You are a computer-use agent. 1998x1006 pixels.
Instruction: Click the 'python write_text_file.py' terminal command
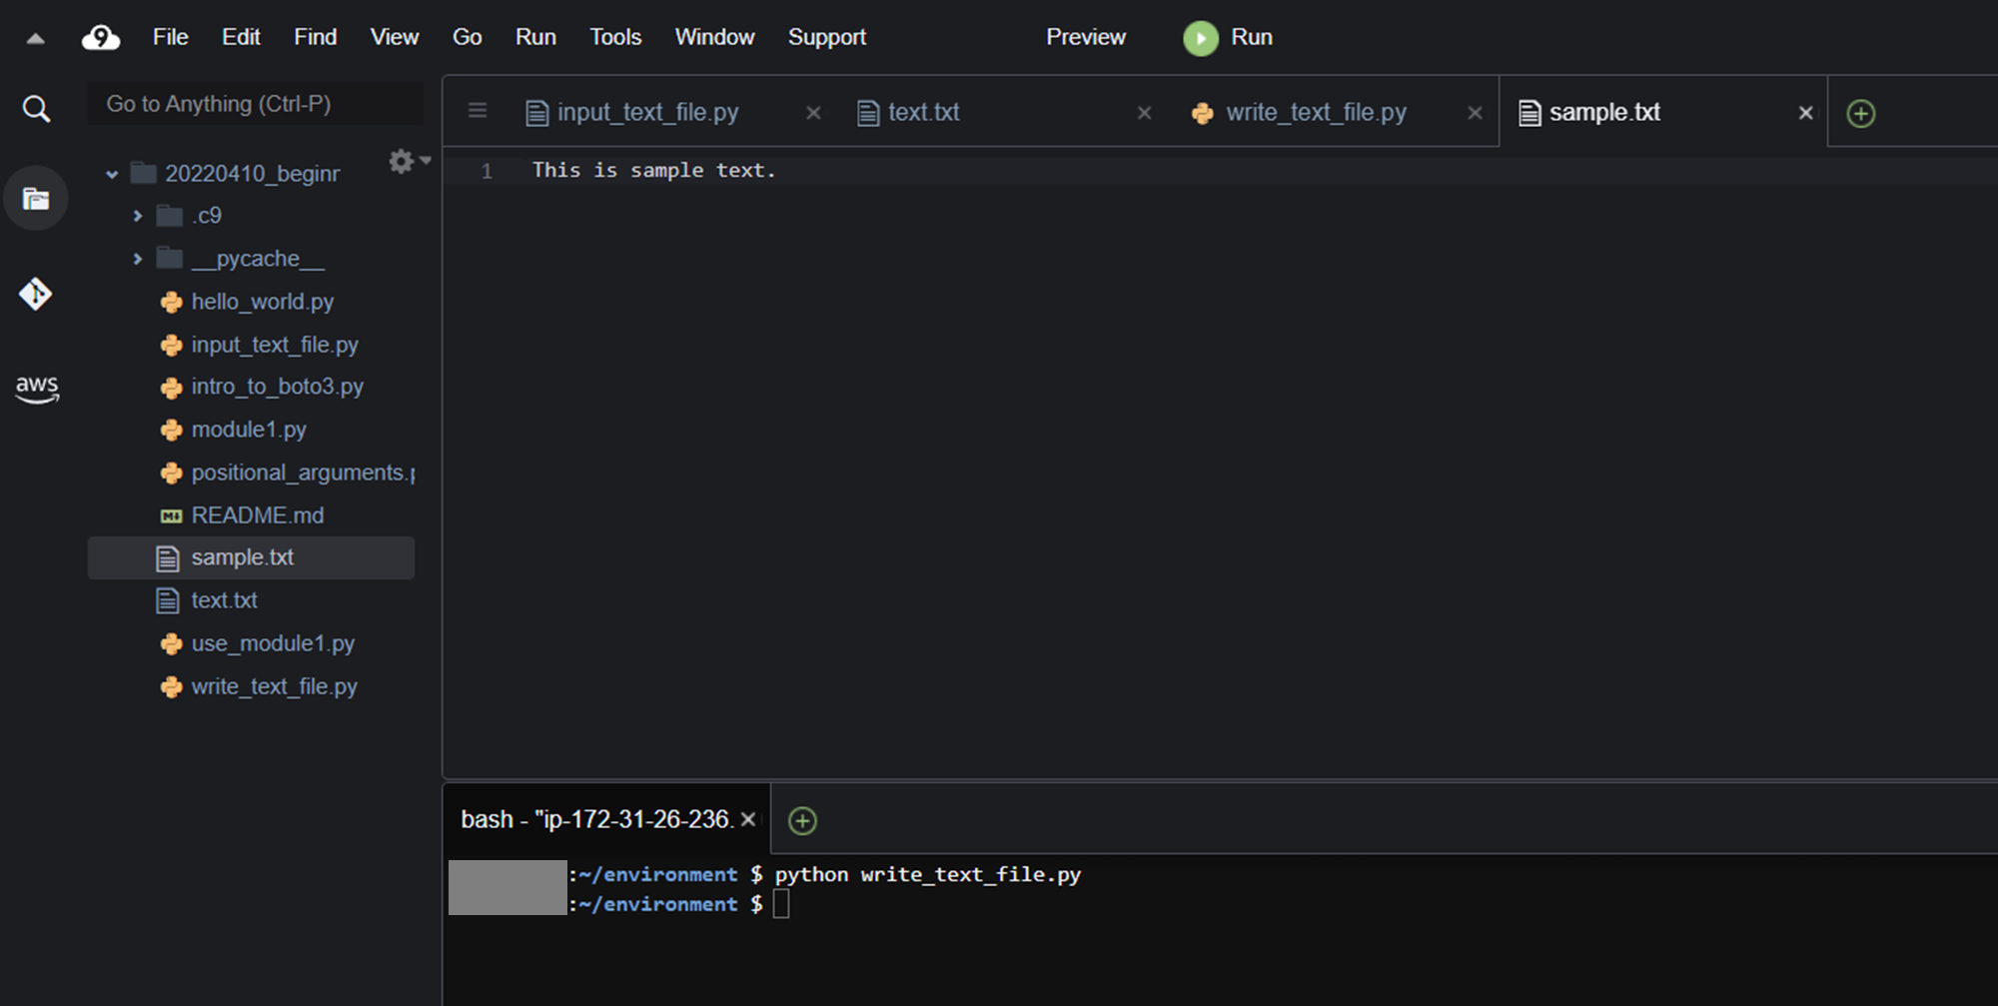(928, 875)
